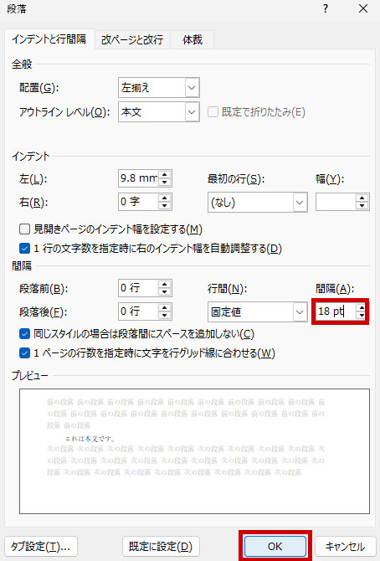The width and height of the screenshot is (380, 561).
Task: Switch to the 改ページと改行 tab
Action: click(x=132, y=39)
